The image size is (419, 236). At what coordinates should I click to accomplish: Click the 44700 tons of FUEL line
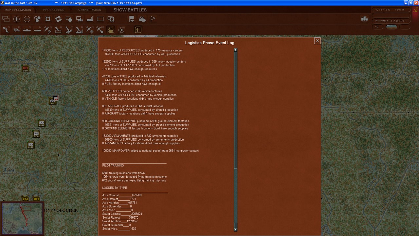[134, 76]
